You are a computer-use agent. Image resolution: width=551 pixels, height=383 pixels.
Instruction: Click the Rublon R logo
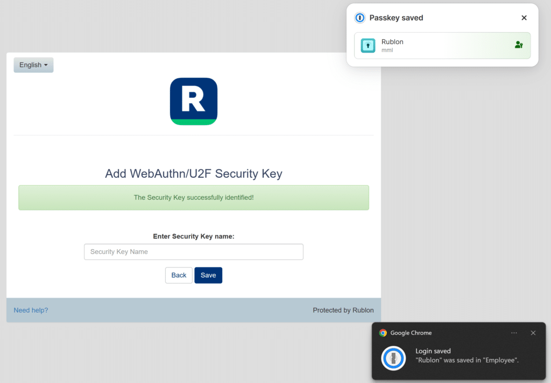tap(194, 101)
